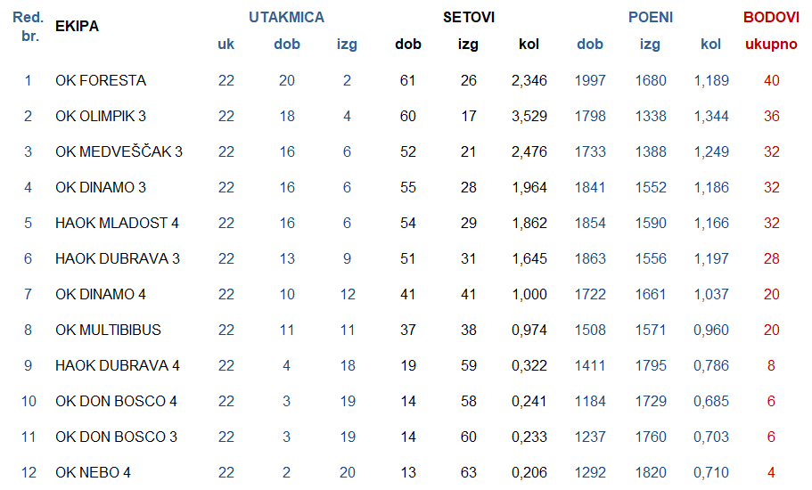Click the BODOVI header
Viewport: 812px width, 490px height.
point(771,18)
